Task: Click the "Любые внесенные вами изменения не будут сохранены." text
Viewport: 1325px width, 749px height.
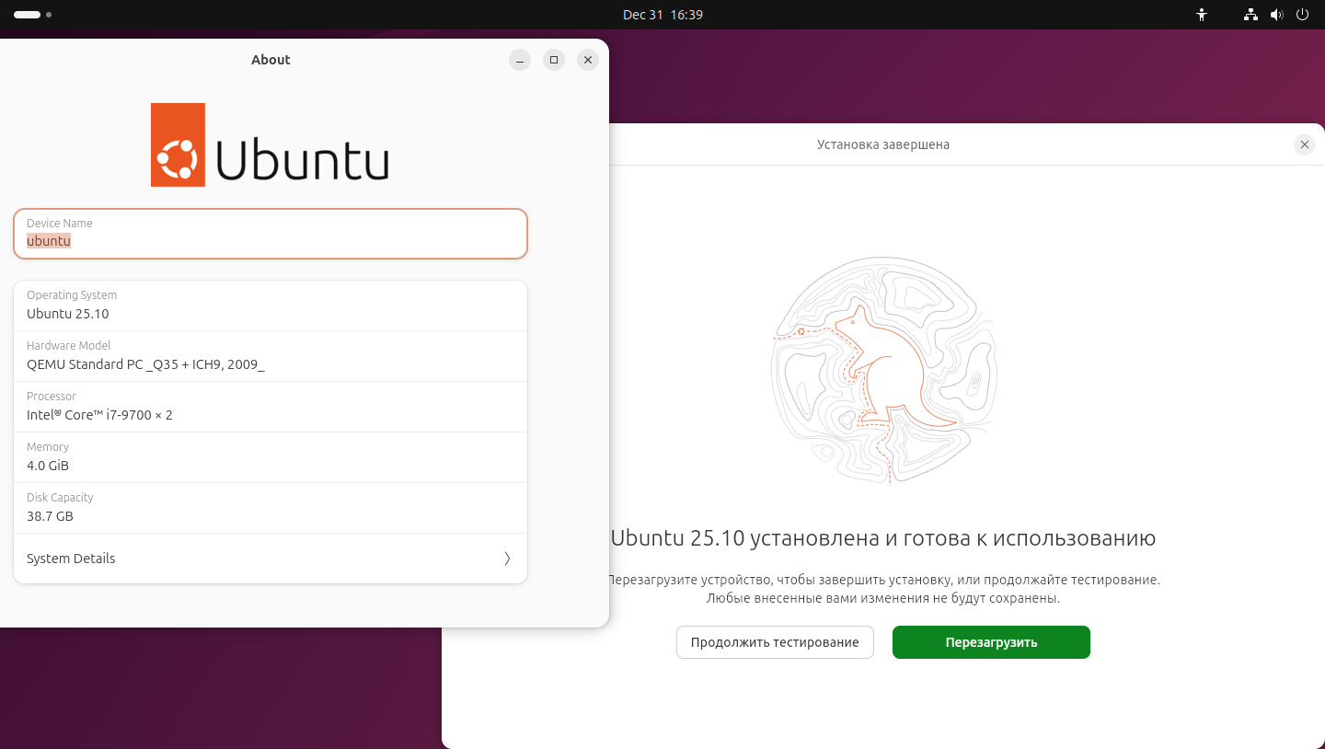Action: click(x=883, y=598)
